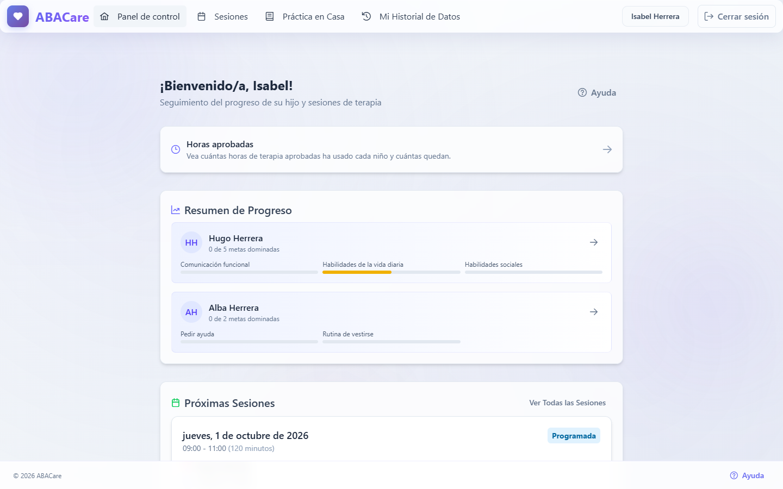783x489 pixels.
Task: Click the logout arrow icon
Action: pyautogui.click(x=709, y=16)
